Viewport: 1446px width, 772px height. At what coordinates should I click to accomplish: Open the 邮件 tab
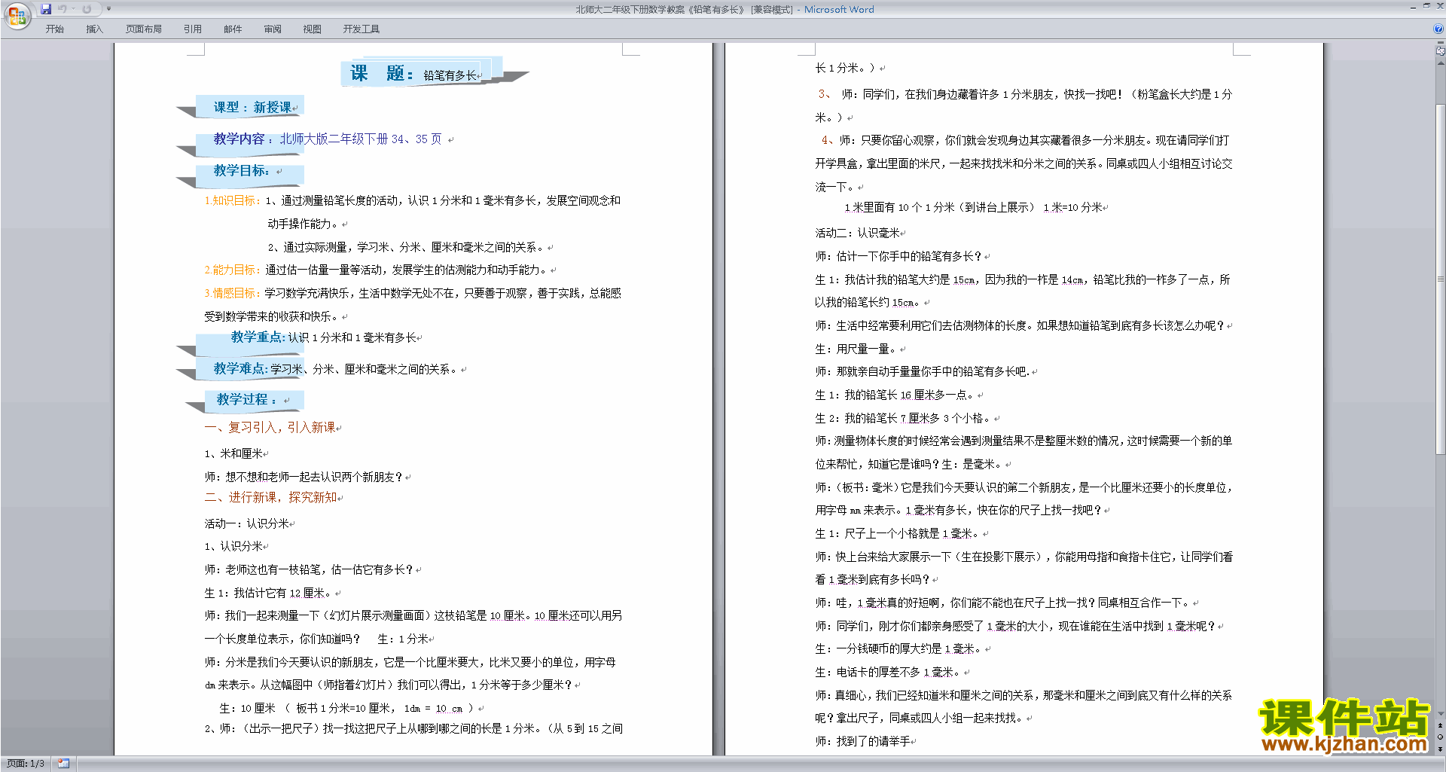tap(233, 29)
